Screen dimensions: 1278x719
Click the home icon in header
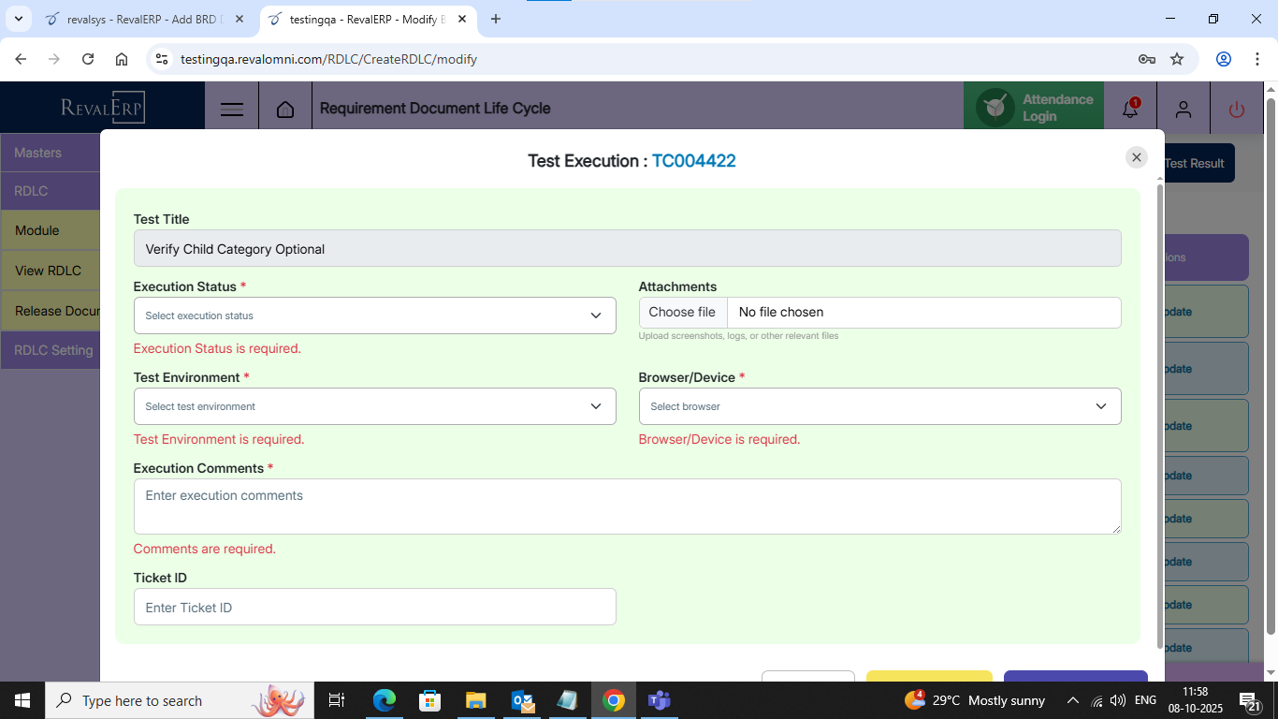[285, 109]
